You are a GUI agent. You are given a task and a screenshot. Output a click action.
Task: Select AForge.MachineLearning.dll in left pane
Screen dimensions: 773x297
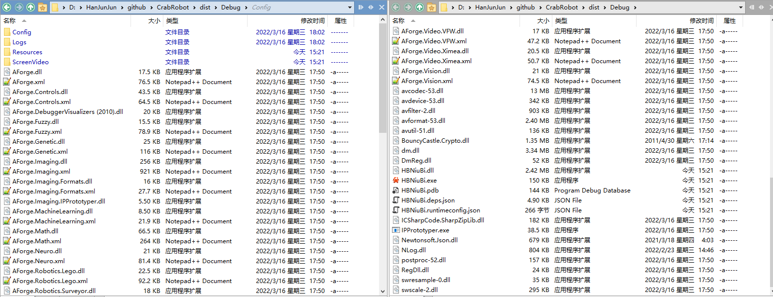click(x=52, y=211)
